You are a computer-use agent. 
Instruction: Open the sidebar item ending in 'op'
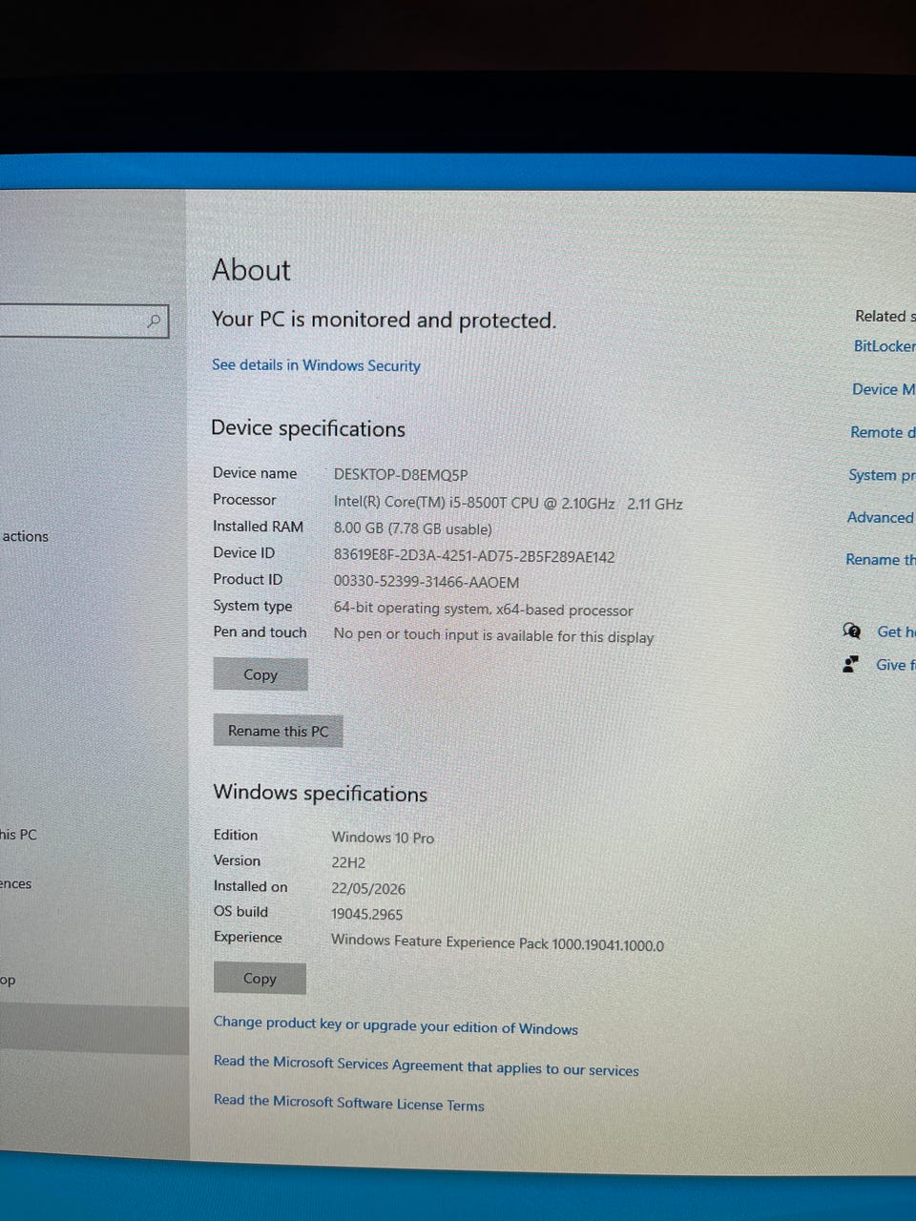[8, 981]
